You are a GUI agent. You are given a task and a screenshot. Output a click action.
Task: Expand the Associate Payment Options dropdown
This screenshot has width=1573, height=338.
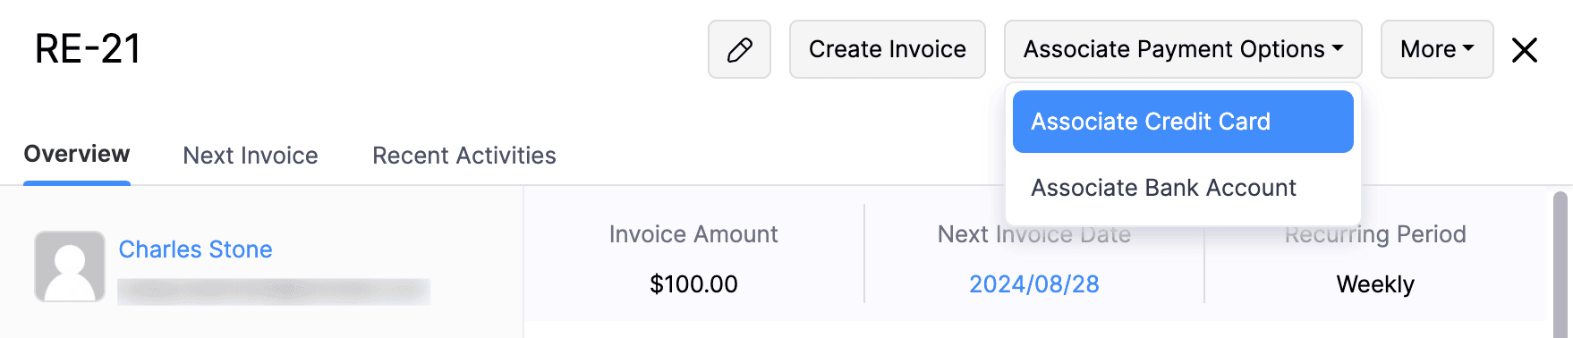click(x=1183, y=49)
